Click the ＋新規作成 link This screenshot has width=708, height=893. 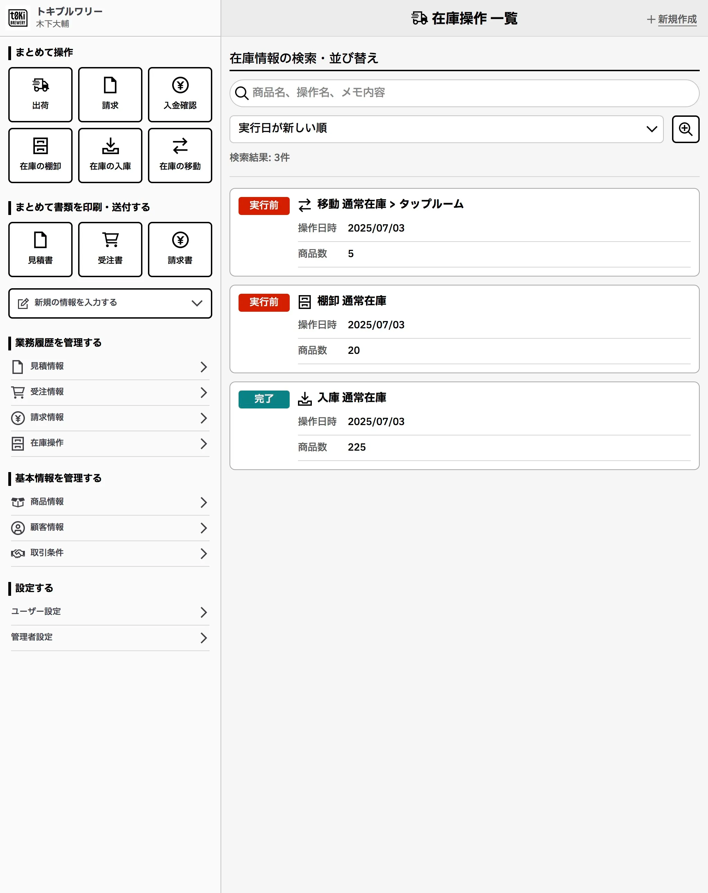(672, 19)
